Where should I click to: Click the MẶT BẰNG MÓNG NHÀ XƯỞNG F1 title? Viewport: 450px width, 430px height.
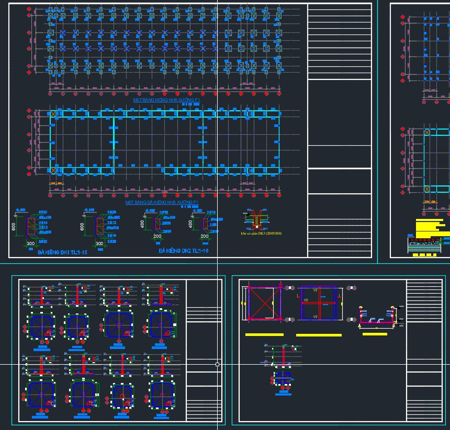[x=166, y=99]
